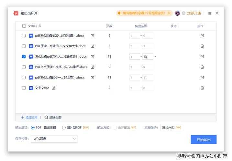
Task: Click the 输出范围 column header
Action: coord(141,26)
